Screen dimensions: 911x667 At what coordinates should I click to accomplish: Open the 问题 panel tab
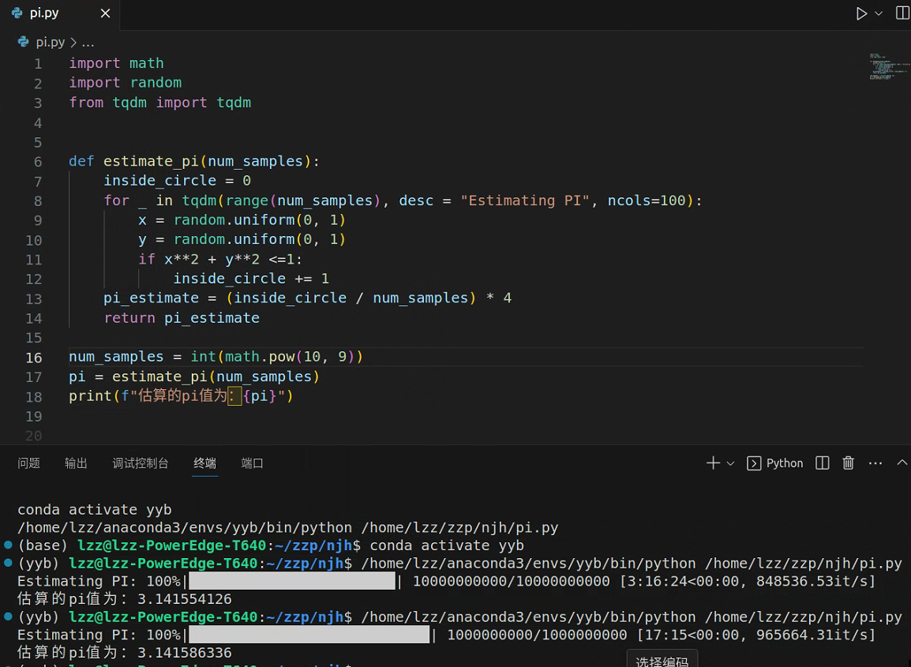pyautogui.click(x=29, y=463)
